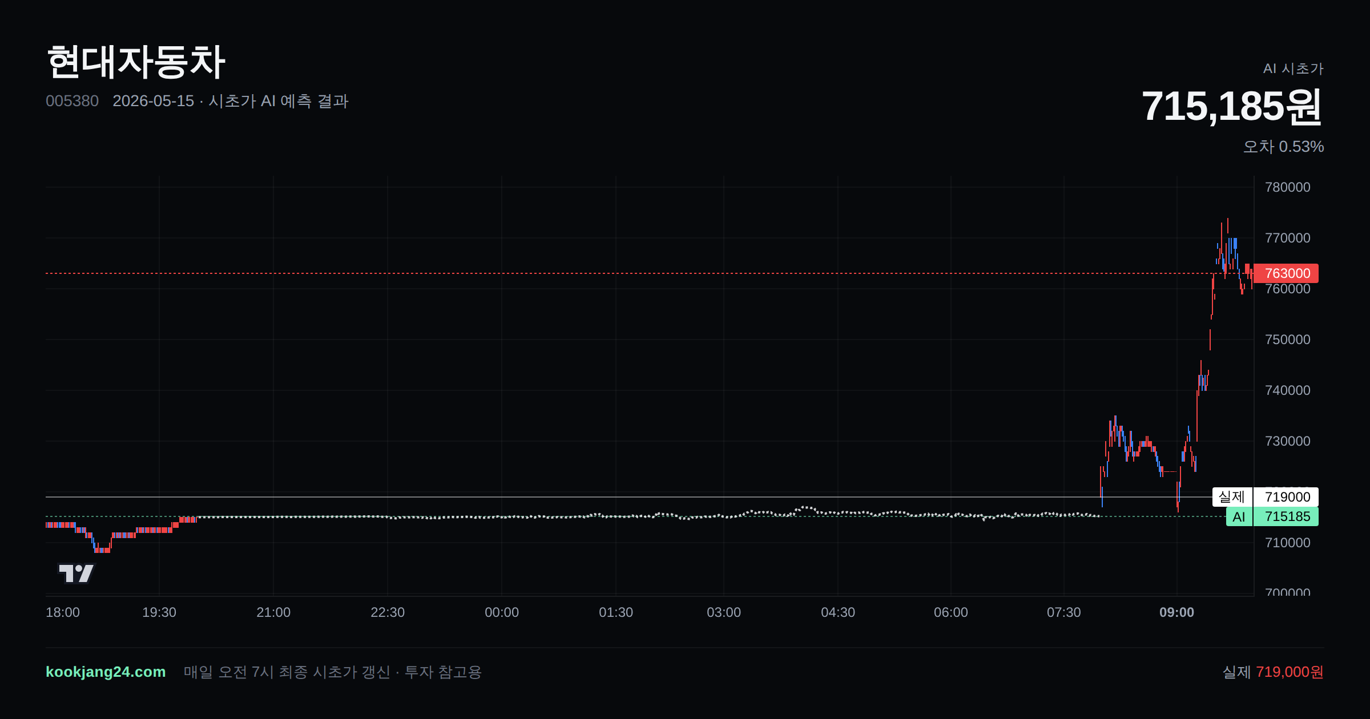Click the 00:00 time axis label
Screen dimensions: 1370x719
click(x=502, y=612)
